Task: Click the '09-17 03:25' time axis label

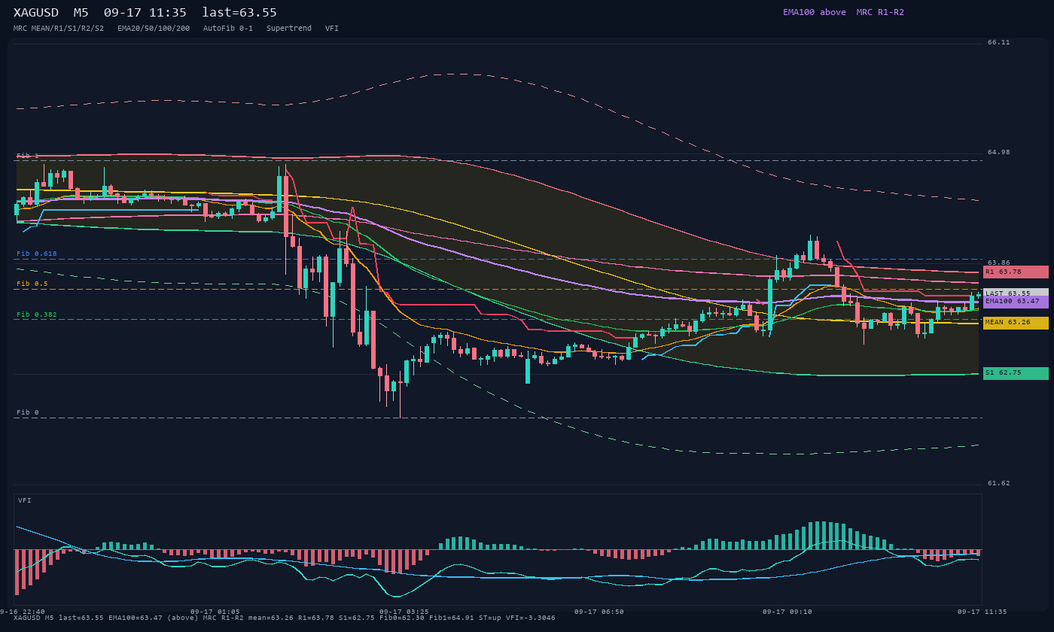Action: pyautogui.click(x=404, y=612)
